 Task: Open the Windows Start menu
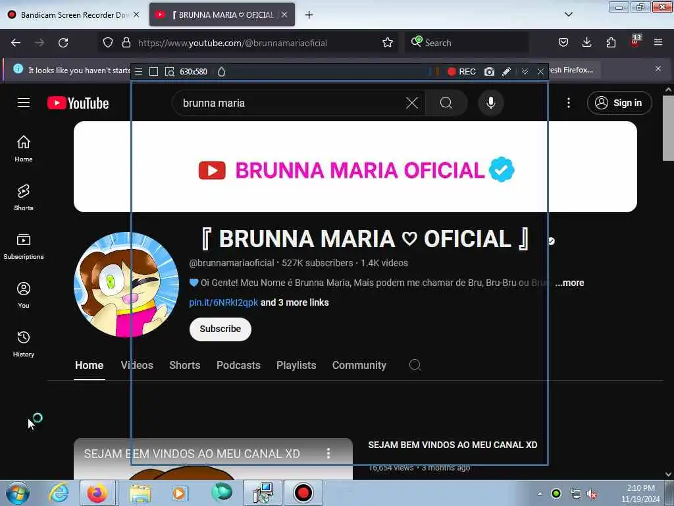point(18,493)
